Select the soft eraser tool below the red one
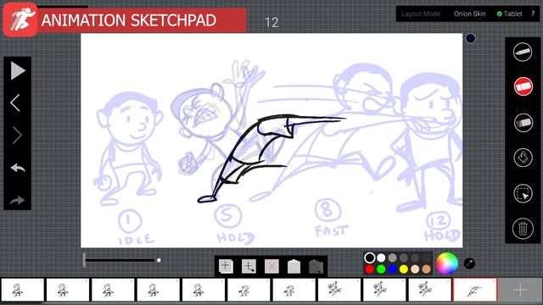The width and height of the screenshot is (543, 305). (x=523, y=122)
